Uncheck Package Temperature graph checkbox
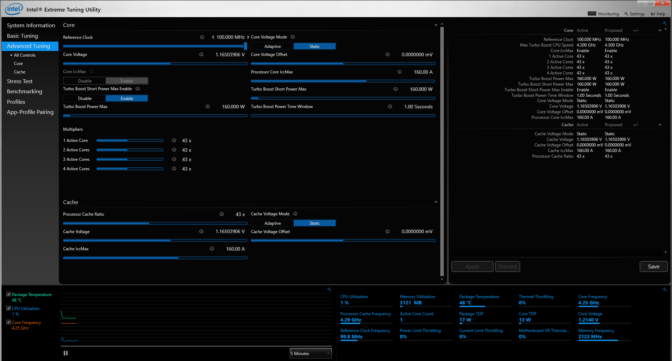This screenshot has width=672, height=361. click(9, 294)
